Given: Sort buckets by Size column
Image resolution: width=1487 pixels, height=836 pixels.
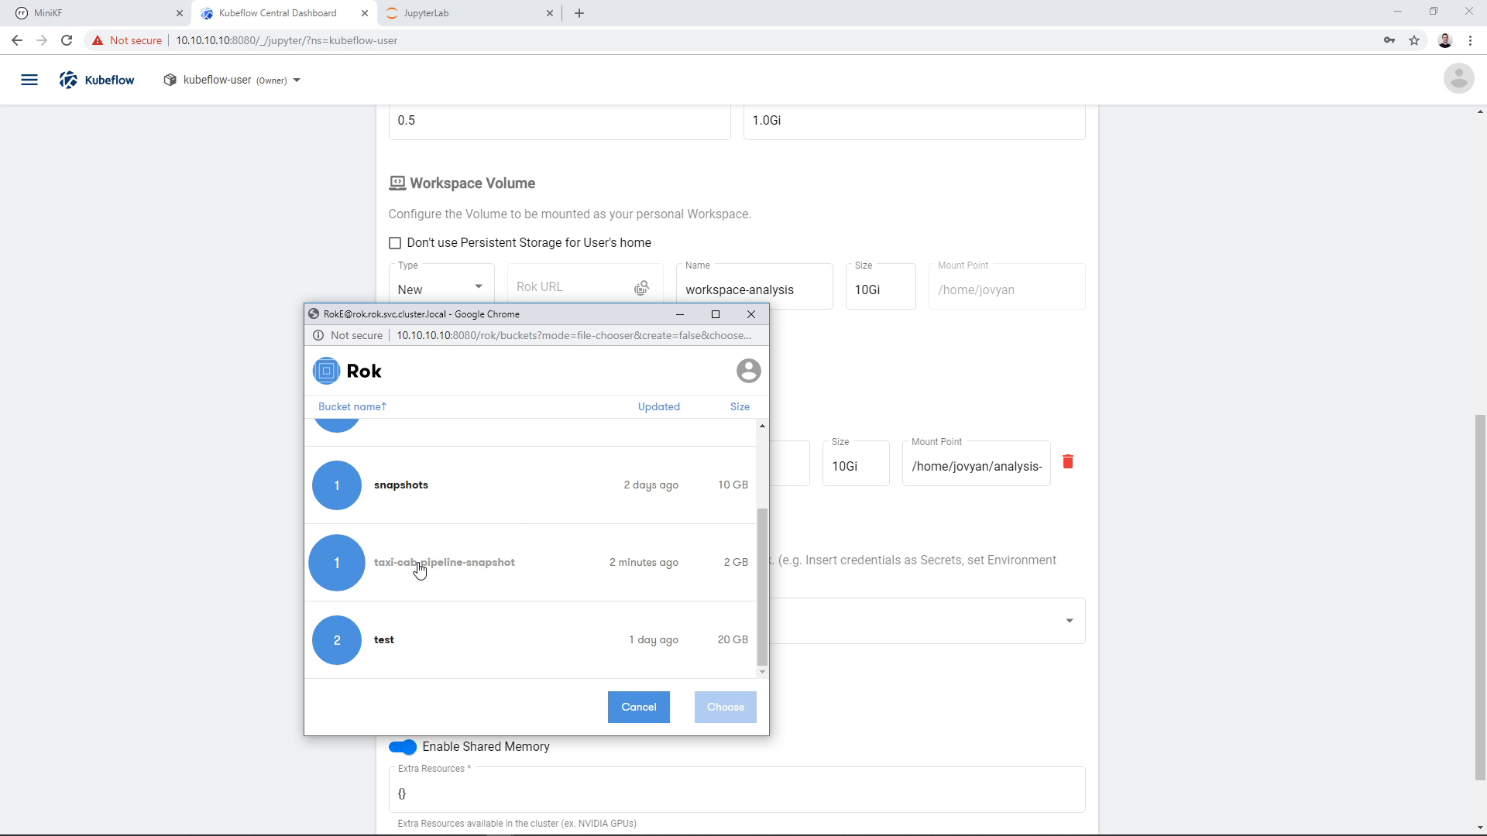Looking at the screenshot, I should 740,406.
